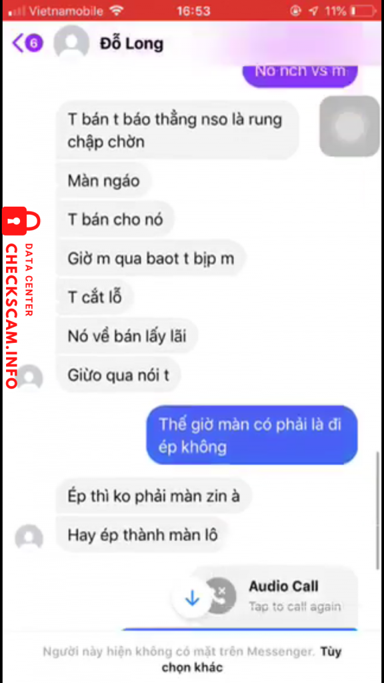The image size is (384, 683).
Task: Select the message 'T bán cho nó'
Action: [x=115, y=219]
